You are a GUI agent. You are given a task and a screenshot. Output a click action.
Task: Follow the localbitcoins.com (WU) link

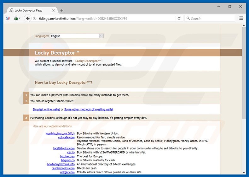(60, 133)
